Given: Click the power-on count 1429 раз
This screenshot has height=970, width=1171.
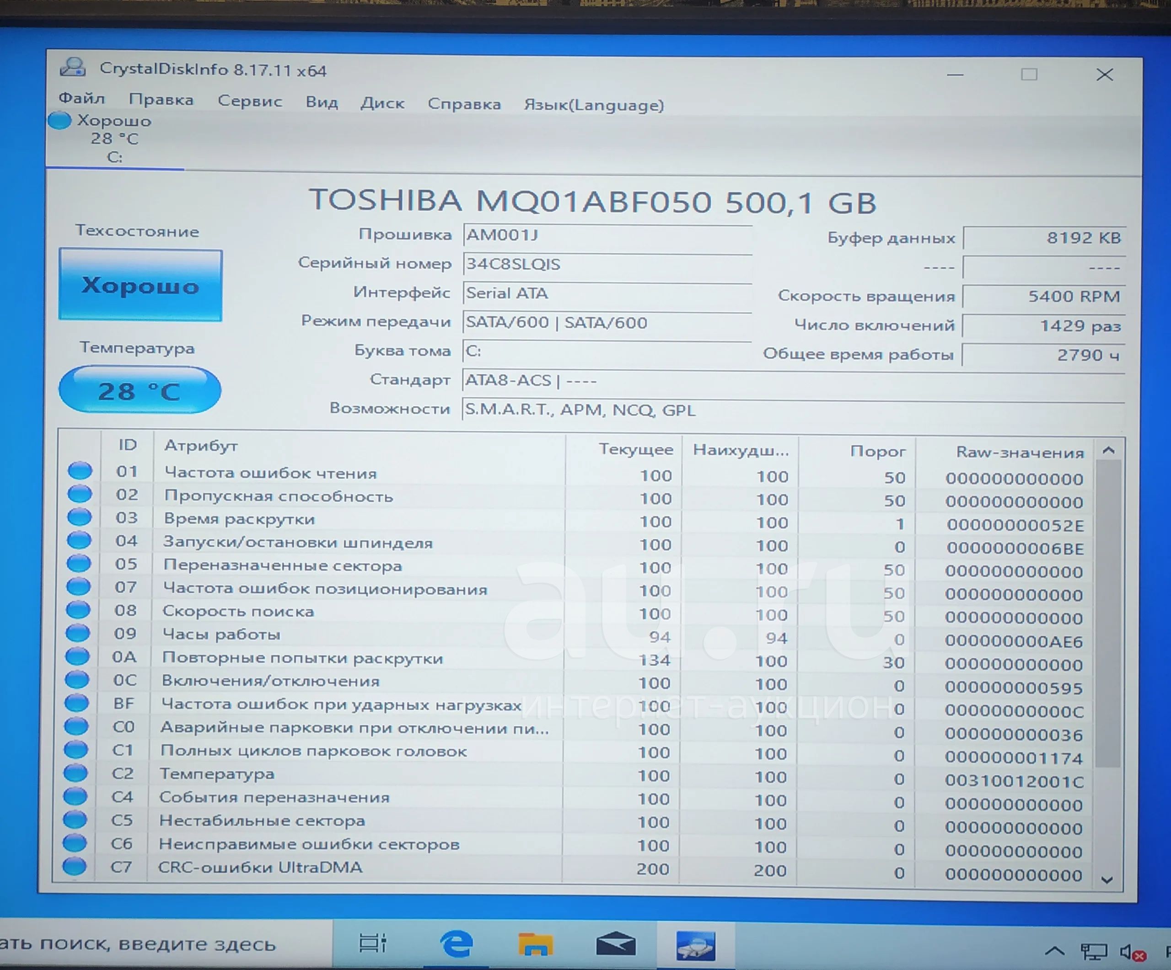Looking at the screenshot, I should 1044,326.
